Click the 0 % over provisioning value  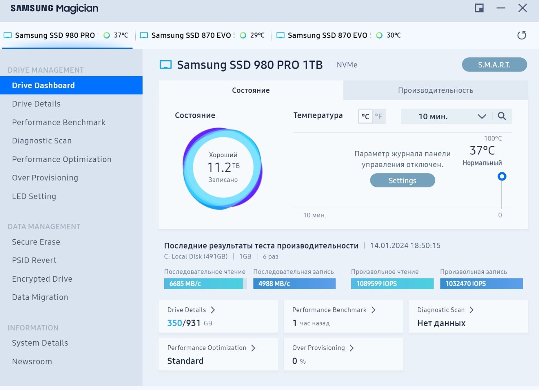point(299,361)
